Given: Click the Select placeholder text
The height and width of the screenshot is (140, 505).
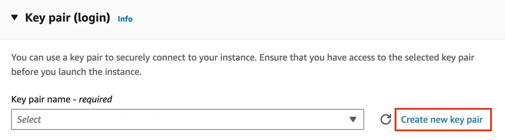Looking at the screenshot, I should click(29, 120).
